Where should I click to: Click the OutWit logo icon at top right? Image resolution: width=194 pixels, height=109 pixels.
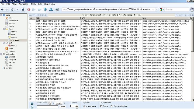click(192, 9)
